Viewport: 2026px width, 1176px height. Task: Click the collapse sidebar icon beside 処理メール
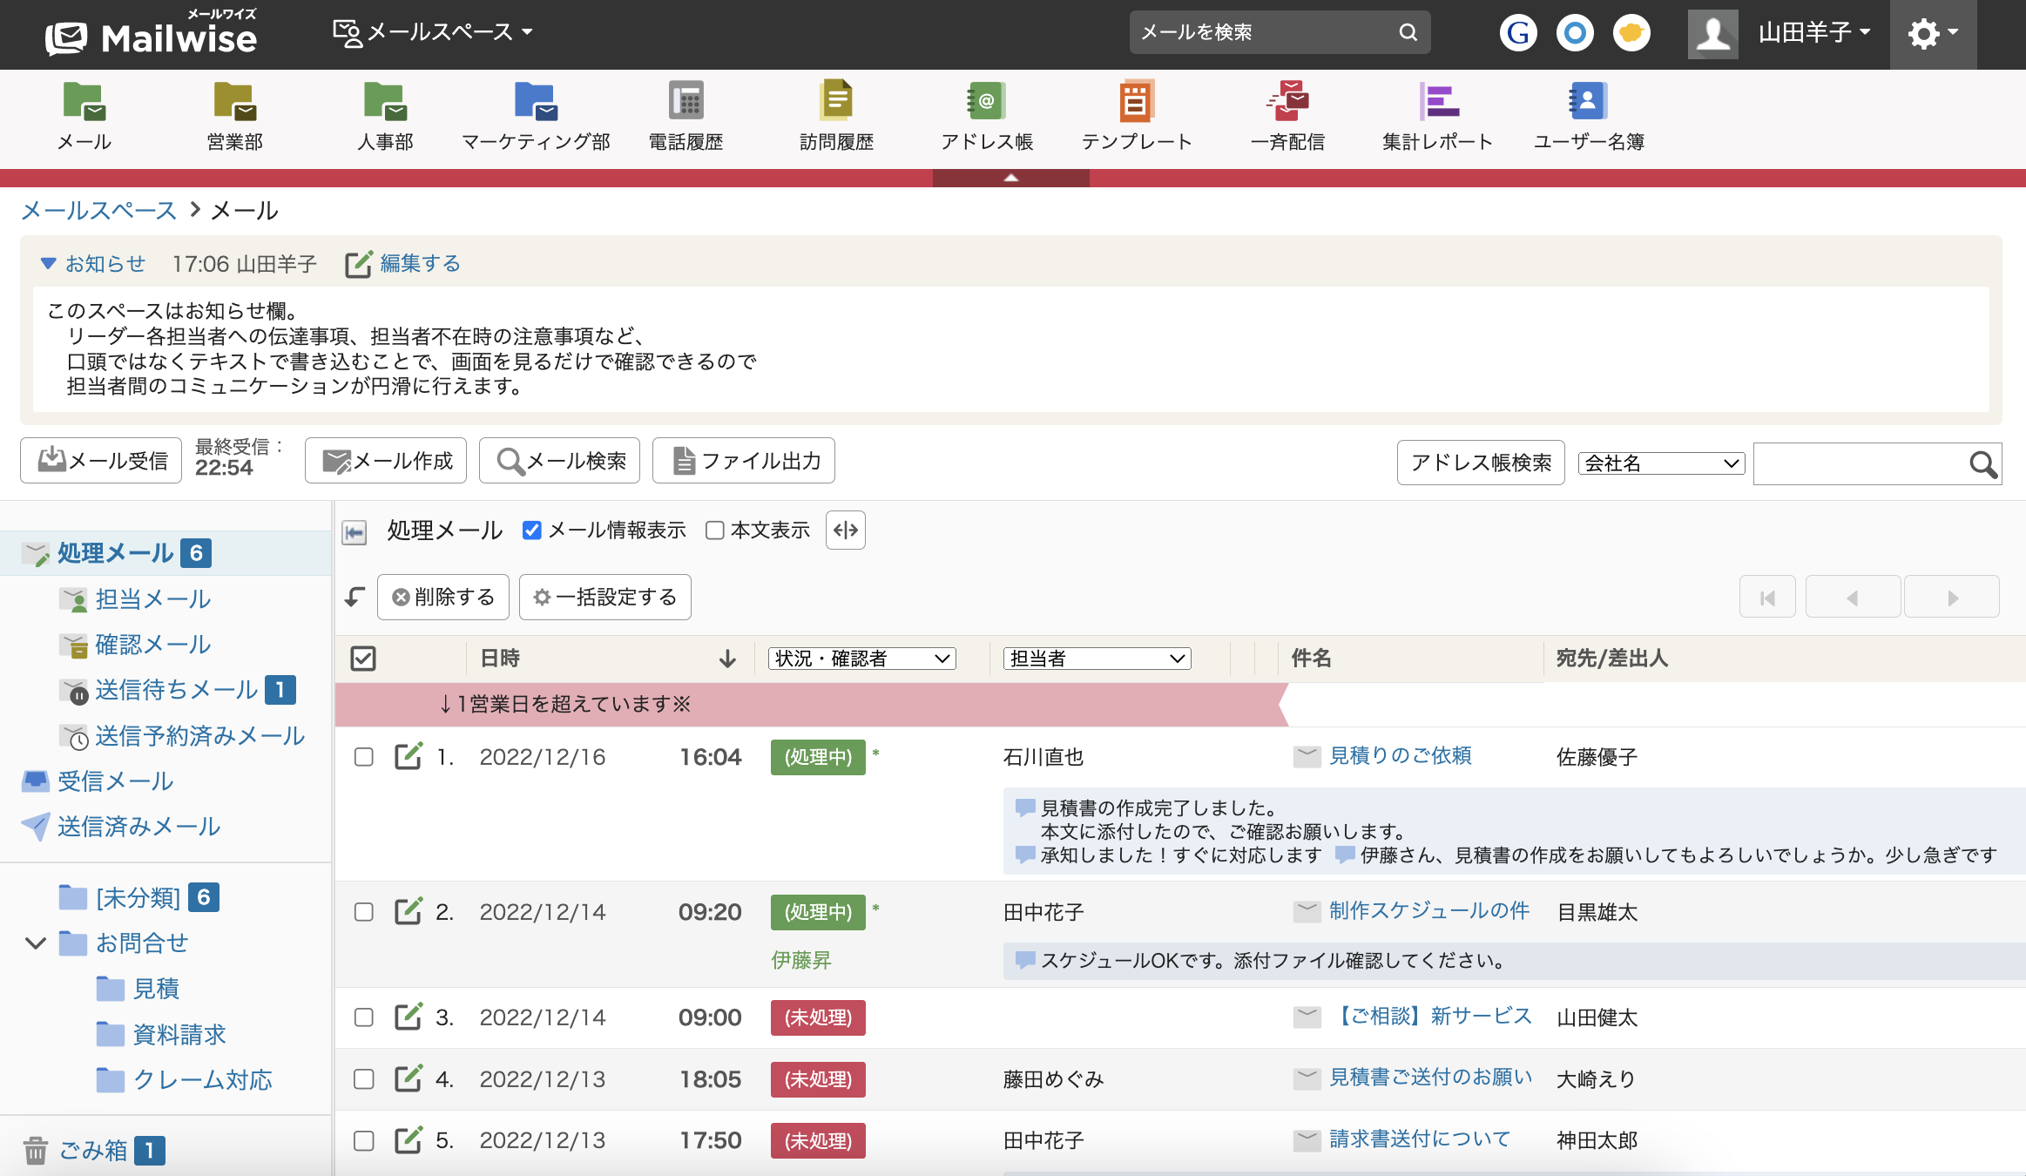pyautogui.click(x=355, y=531)
